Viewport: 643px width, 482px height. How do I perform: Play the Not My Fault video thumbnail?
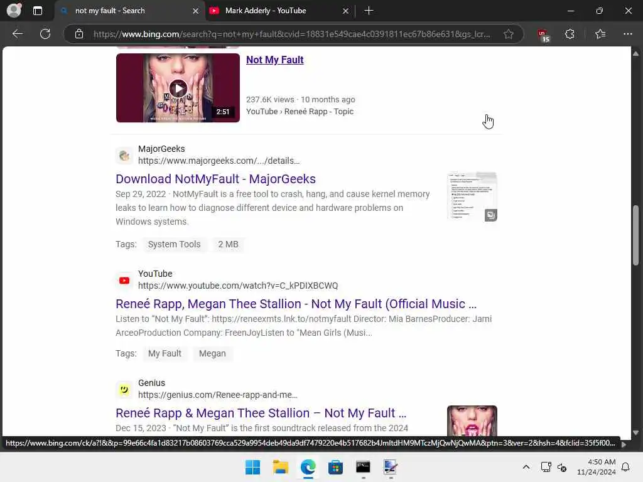click(x=178, y=88)
